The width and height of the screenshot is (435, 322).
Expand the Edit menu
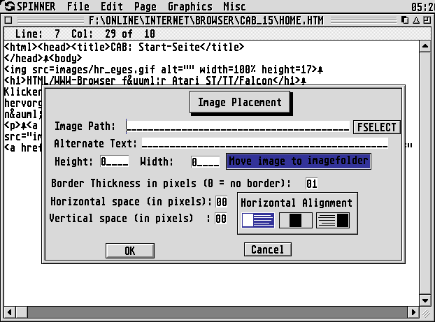pyautogui.click(x=113, y=6)
